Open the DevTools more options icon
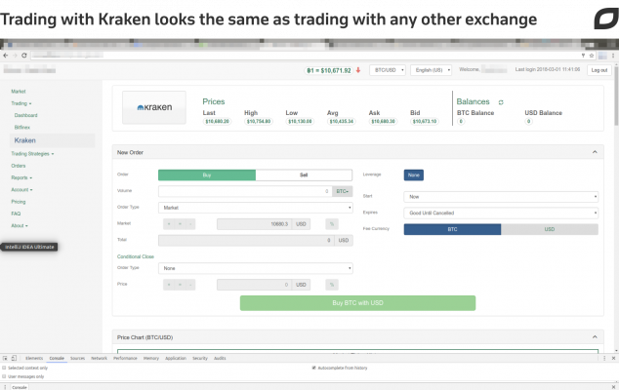Viewport: 619px width, 390px height. tap(604, 358)
